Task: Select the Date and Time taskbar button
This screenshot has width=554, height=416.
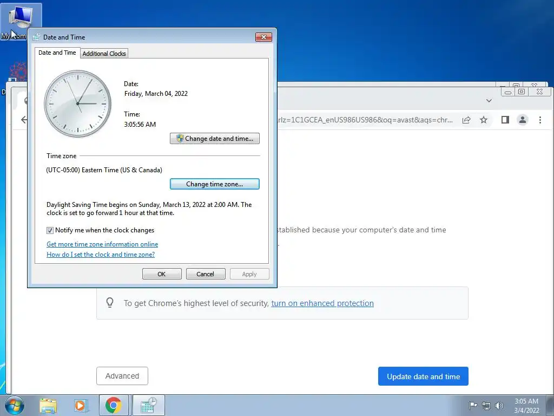Action: tap(148, 405)
